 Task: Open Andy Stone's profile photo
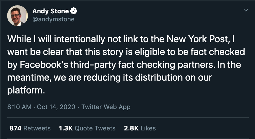click(x=17, y=16)
